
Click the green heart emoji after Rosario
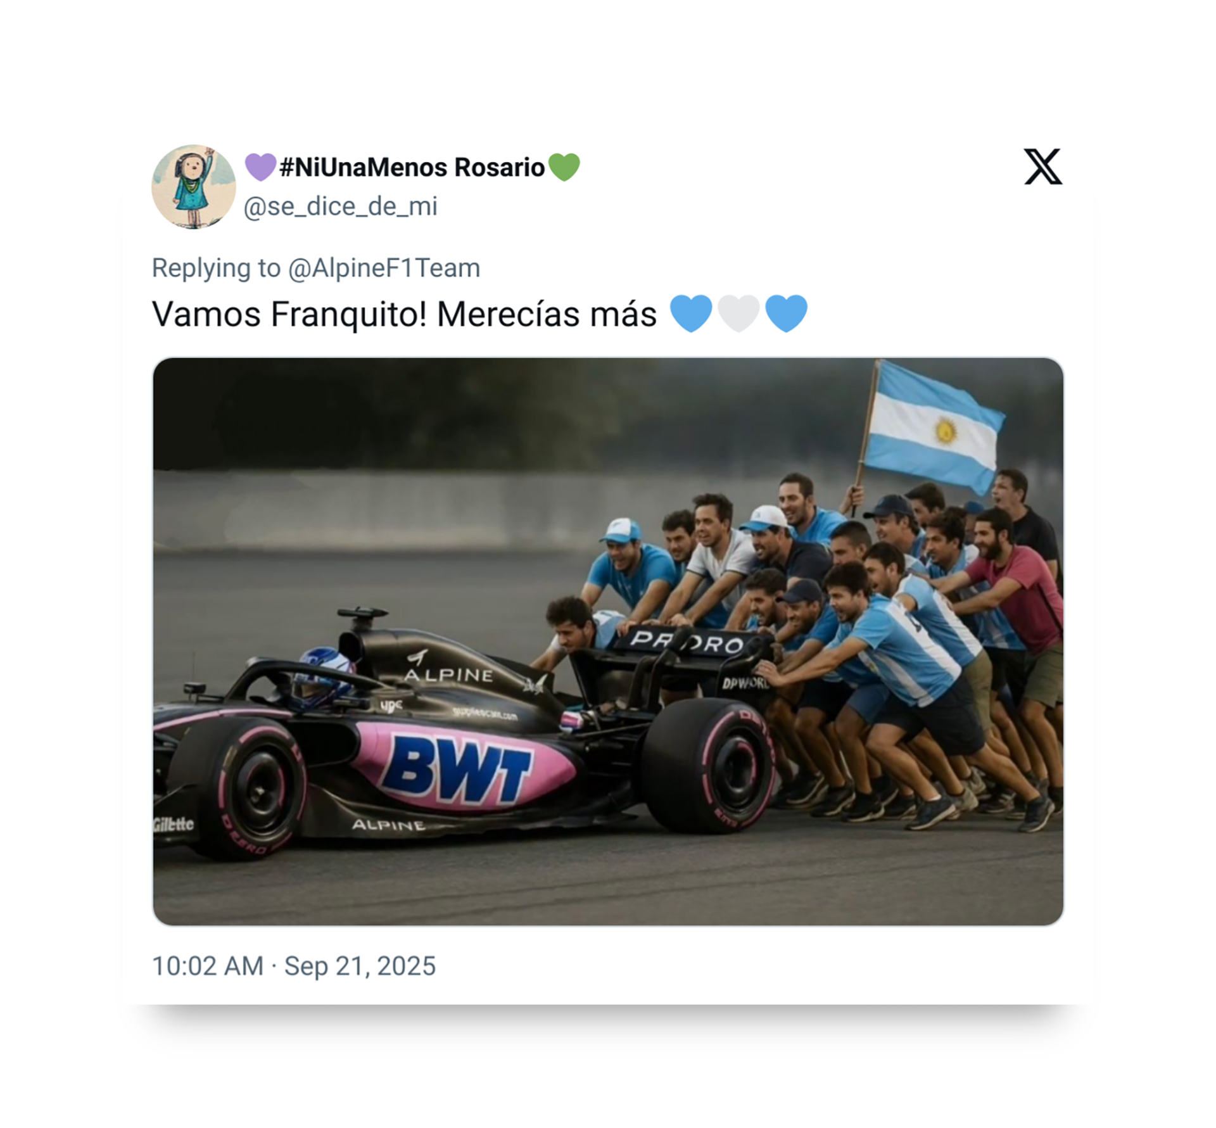click(564, 167)
